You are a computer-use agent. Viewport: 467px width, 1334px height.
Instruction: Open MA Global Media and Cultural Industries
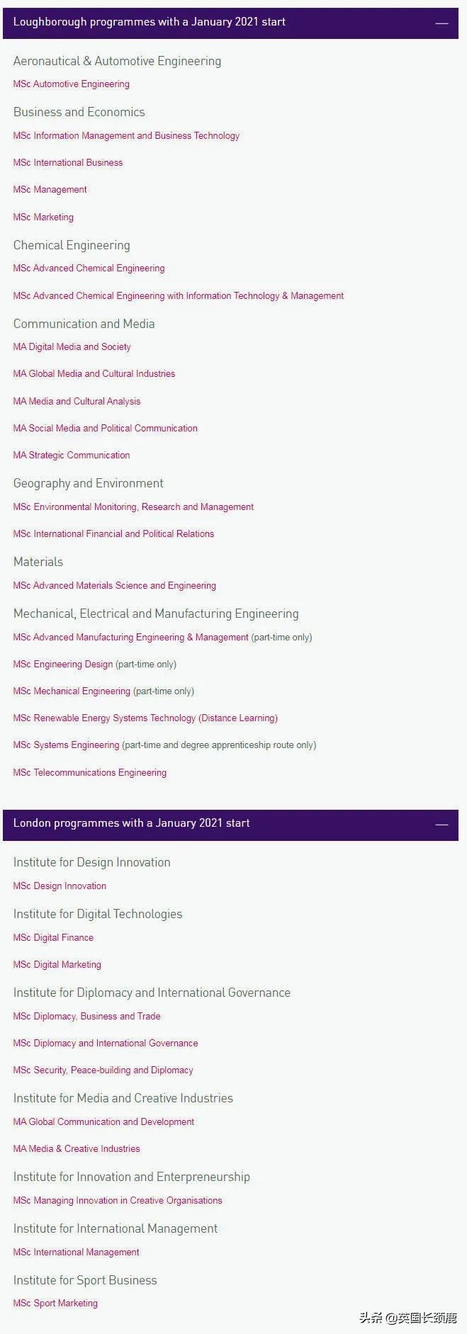(94, 374)
